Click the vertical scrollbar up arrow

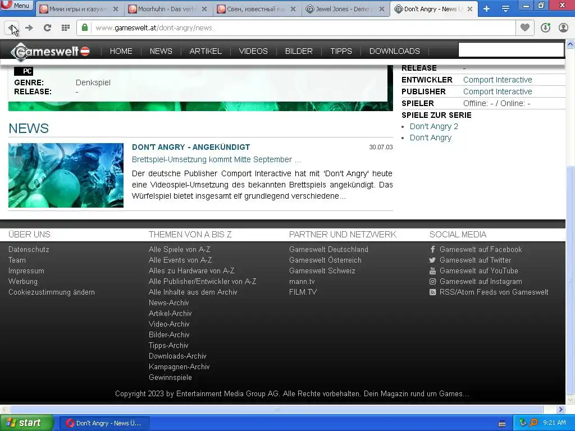pyautogui.click(x=571, y=44)
